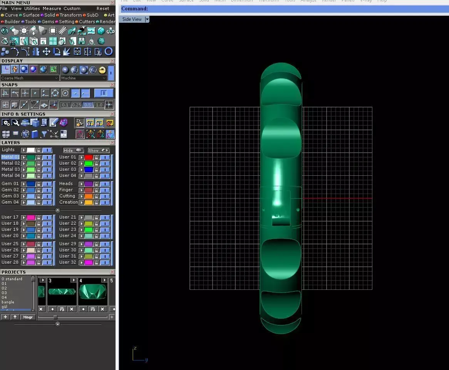Expand project thumbnail 3 arrow
The height and width of the screenshot is (370, 449).
(74, 280)
